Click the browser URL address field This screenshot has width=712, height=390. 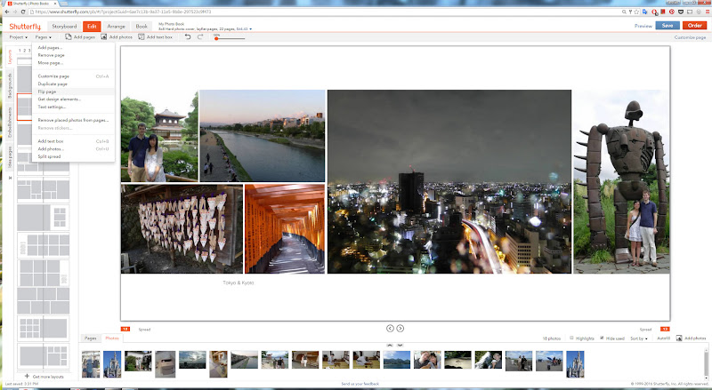(325, 12)
